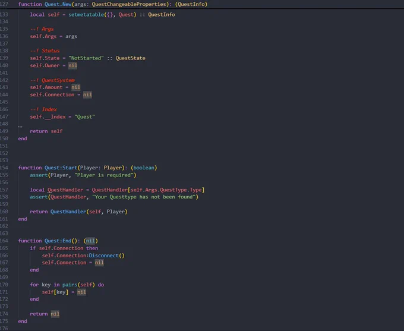Click line number 170 in the gutter

point(4,285)
